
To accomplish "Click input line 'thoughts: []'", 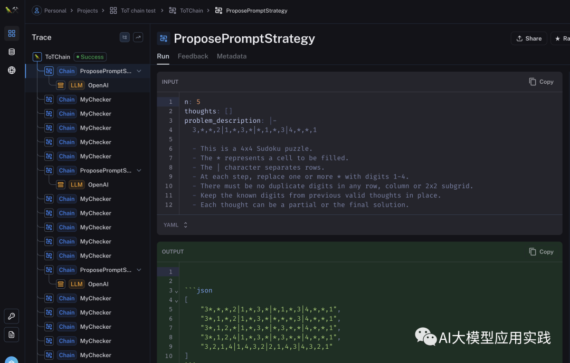I will (208, 111).
